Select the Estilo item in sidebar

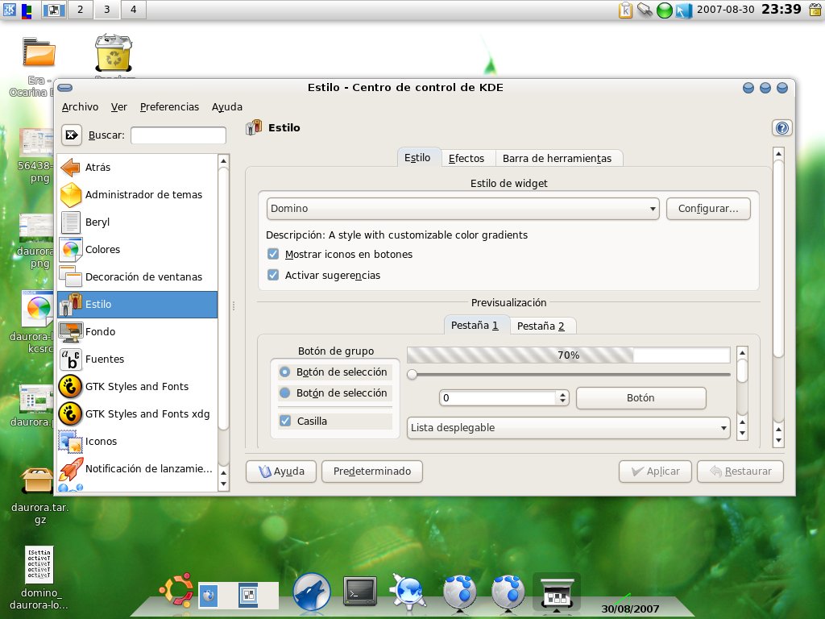pos(137,304)
